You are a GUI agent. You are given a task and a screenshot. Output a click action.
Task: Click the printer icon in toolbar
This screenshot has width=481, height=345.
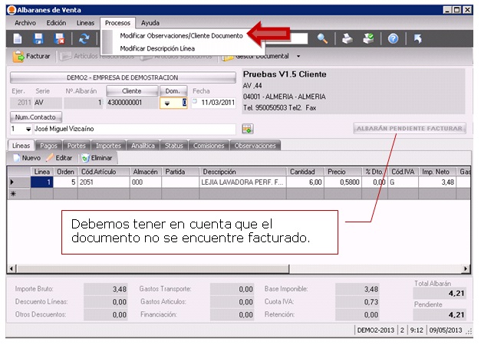pos(347,38)
